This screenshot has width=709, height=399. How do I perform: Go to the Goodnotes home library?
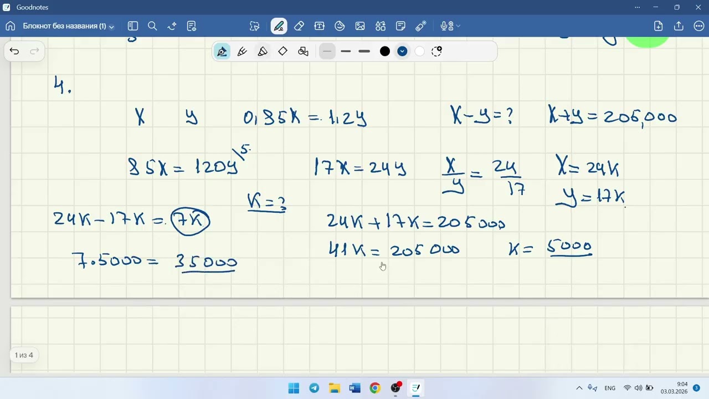[x=10, y=26]
